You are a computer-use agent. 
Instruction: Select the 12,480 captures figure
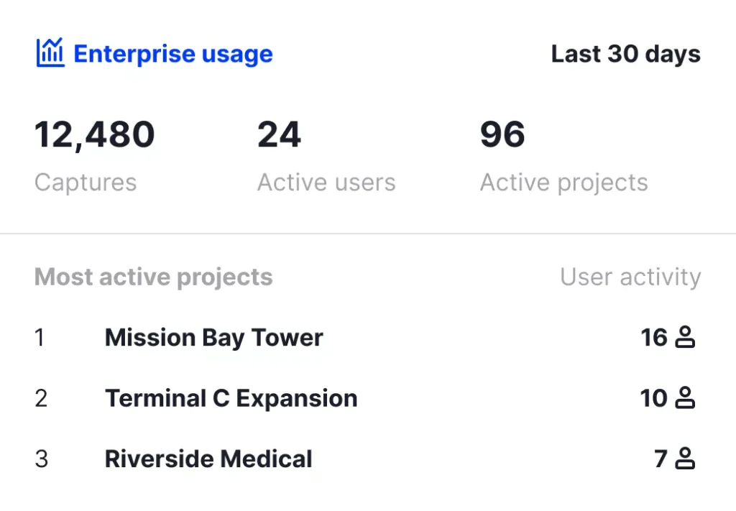(x=94, y=134)
